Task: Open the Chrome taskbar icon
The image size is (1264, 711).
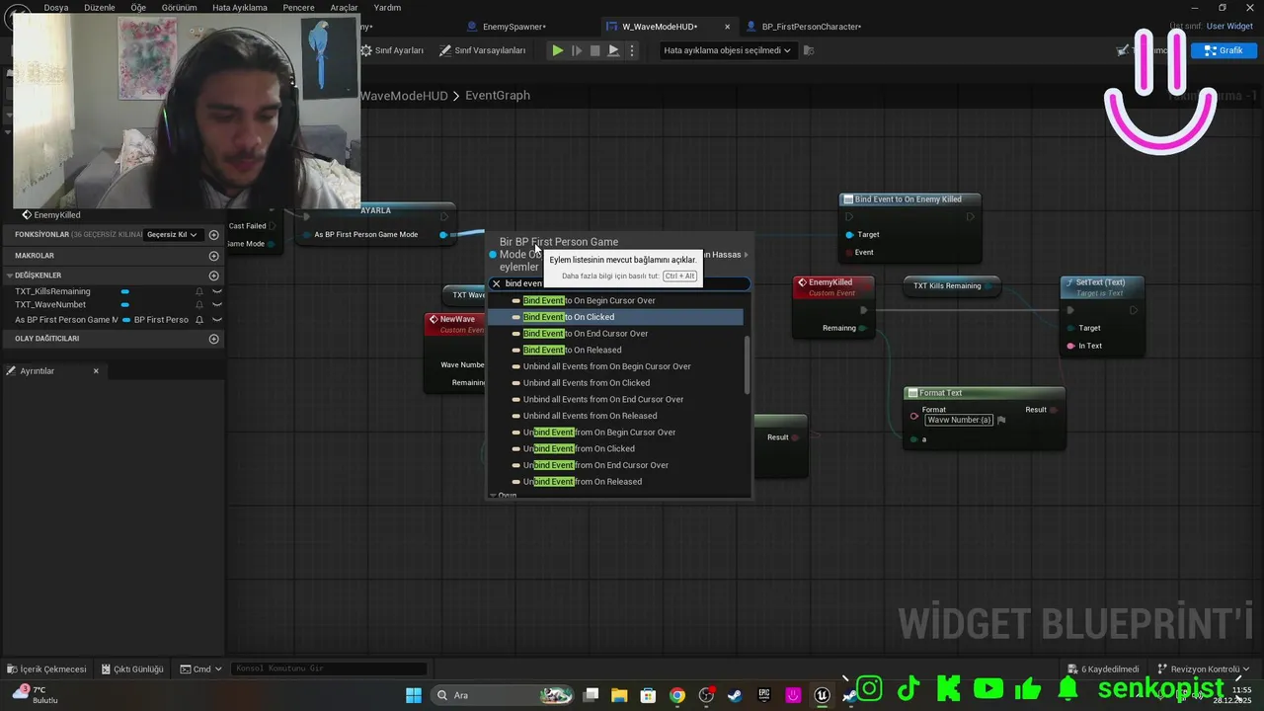Action: pyautogui.click(x=676, y=695)
